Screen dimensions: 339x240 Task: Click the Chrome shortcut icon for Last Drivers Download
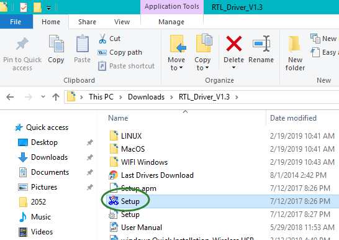coord(114,175)
